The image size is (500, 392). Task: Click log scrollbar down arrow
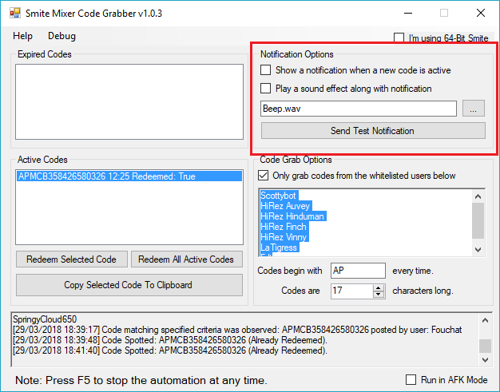coord(486,360)
